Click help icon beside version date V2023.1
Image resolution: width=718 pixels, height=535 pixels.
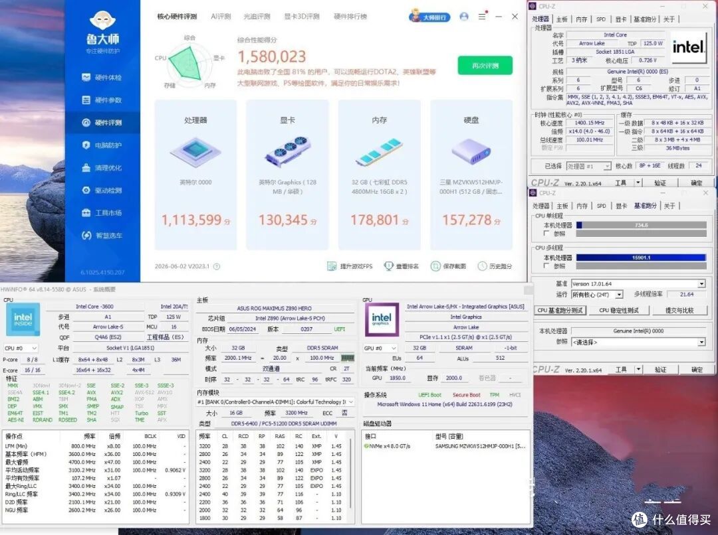[217, 266]
